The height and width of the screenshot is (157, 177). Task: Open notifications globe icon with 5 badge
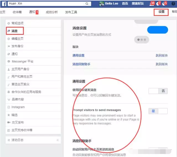(x=165, y=4)
